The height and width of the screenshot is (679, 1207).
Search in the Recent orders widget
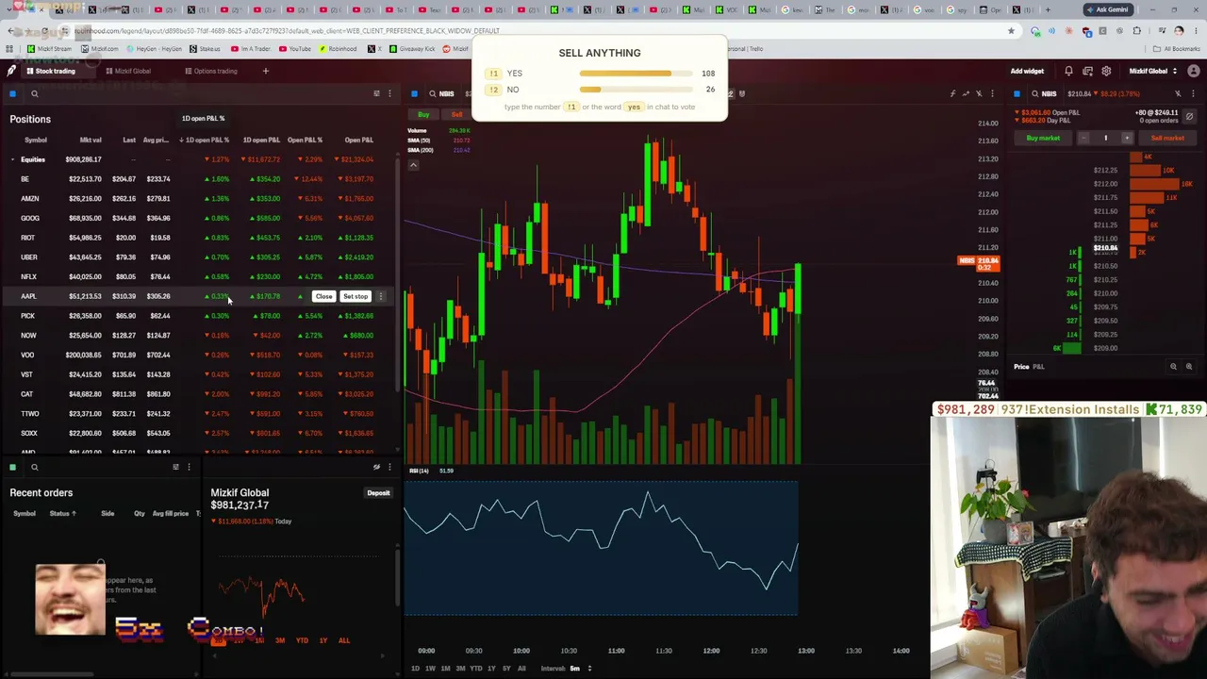34,467
